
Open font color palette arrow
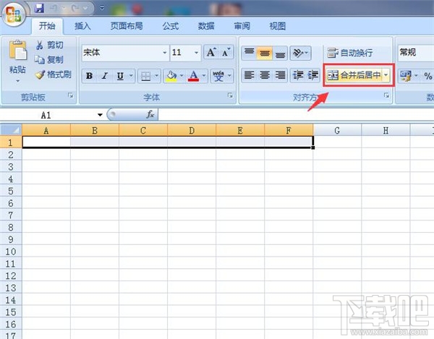(204, 76)
